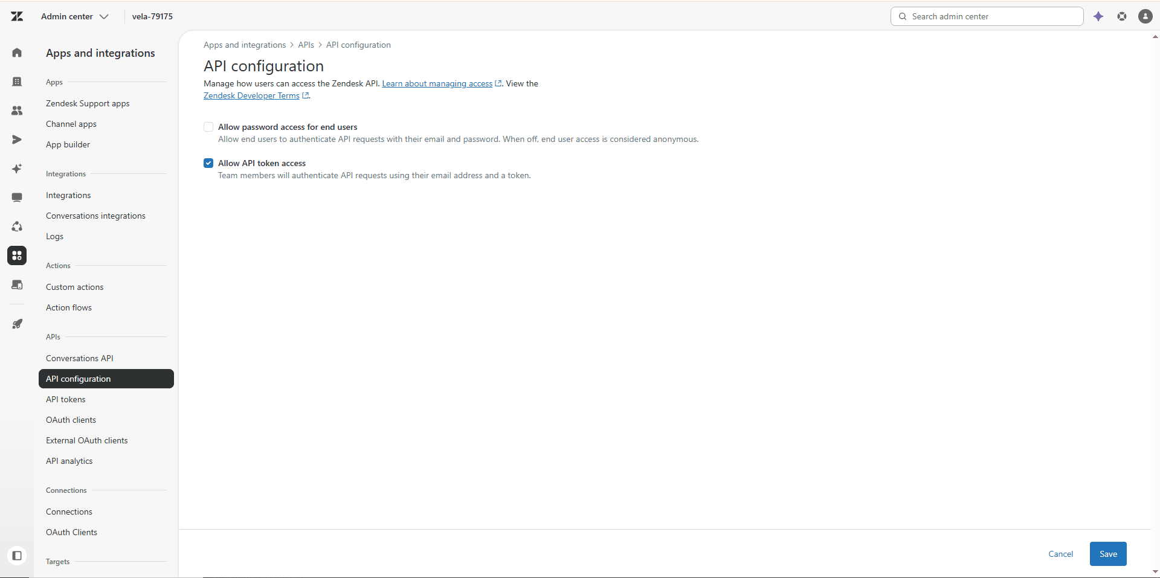The height and width of the screenshot is (578, 1160).
Task: Click external link icon after managing access
Action: (x=498, y=83)
